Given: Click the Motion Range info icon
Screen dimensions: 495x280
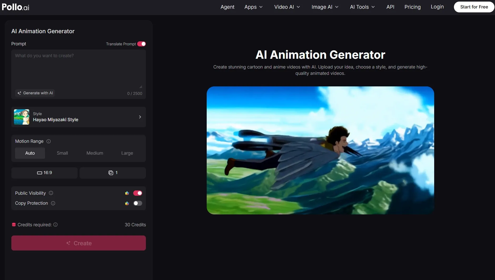Looking at the screenshot, I should pyautogui.click(x=48, y=141).
